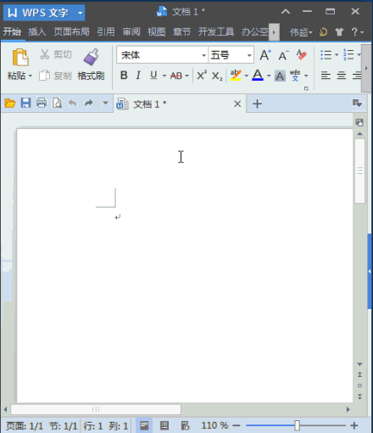373x433 pixels.
Task: Click the clear formatting eraser icon
Action: pos(301,54)
